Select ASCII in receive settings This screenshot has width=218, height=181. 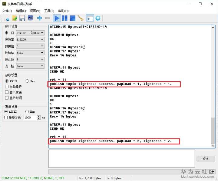11,81
